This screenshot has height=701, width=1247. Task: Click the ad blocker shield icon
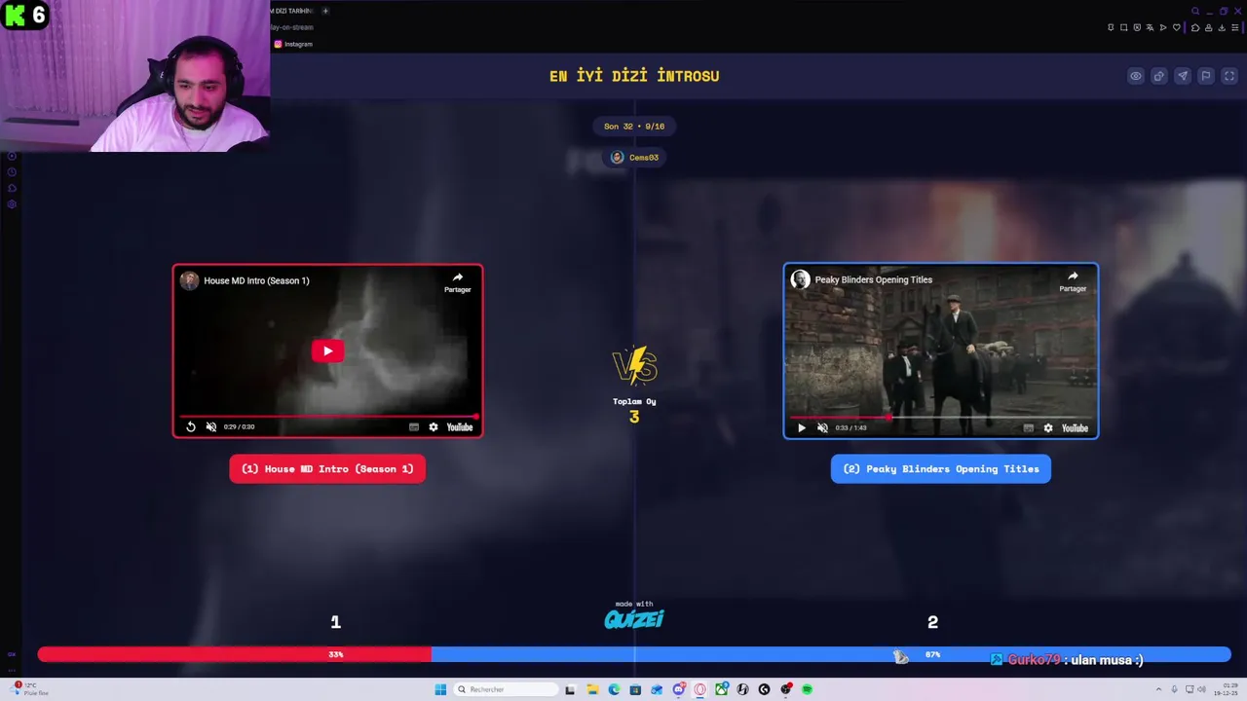(1137, 27)
